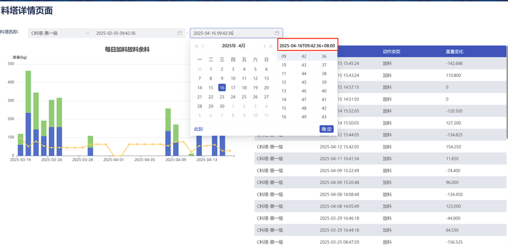Screen dimensions: 508x245
Task: Click weight change value 96.000
Action: [x=453, y=182]
